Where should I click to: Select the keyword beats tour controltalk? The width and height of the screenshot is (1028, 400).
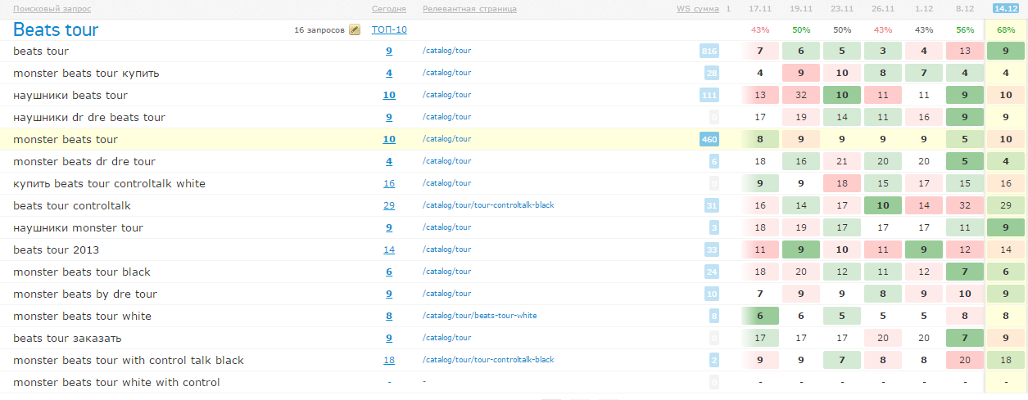pyautogui.click(x=72, y=205)
